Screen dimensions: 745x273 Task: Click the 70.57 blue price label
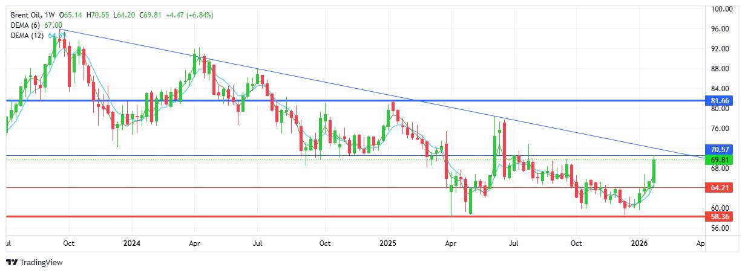[719, 149]
